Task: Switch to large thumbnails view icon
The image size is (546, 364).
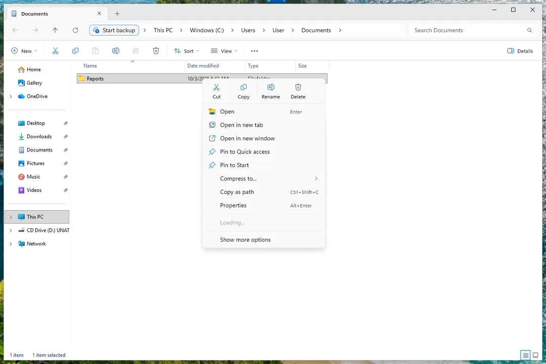Action: pyautogui.click(x=535, y=355)
